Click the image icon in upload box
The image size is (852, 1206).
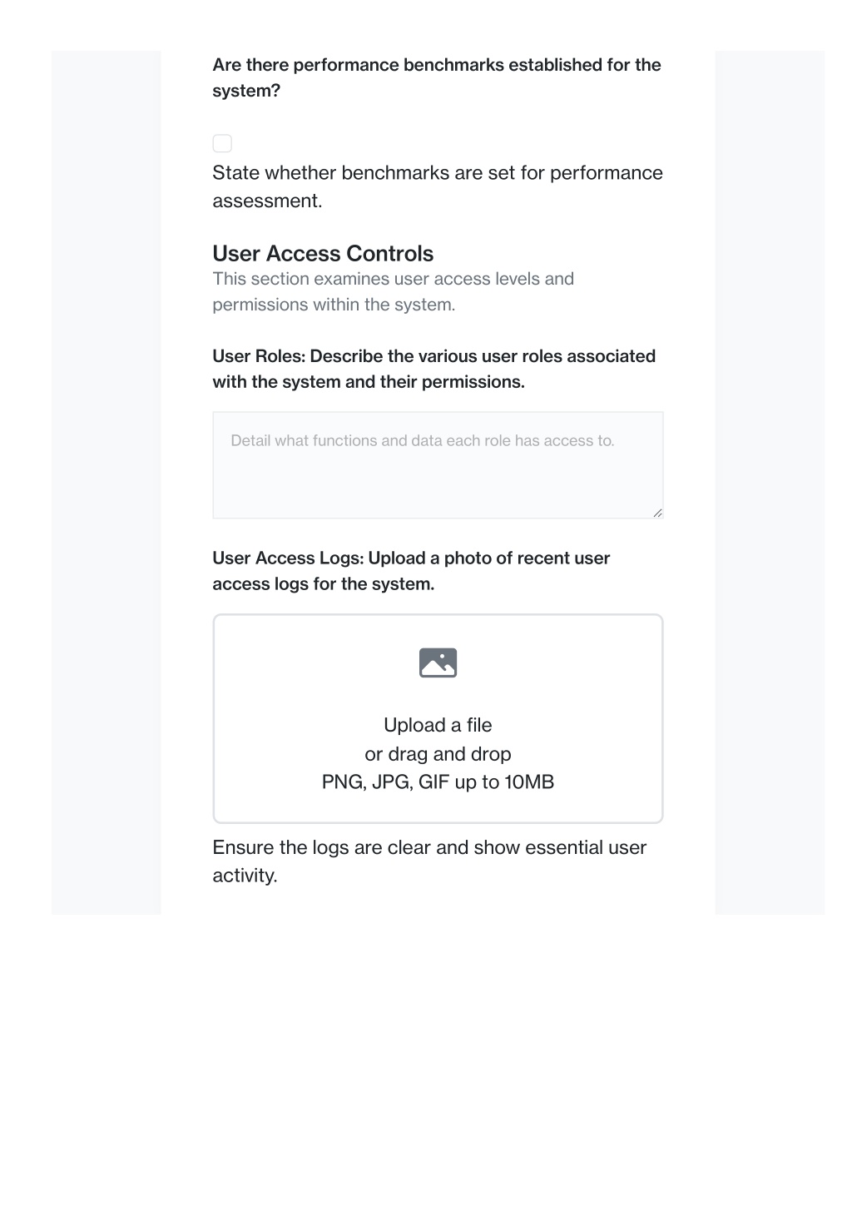click(438, 663)
